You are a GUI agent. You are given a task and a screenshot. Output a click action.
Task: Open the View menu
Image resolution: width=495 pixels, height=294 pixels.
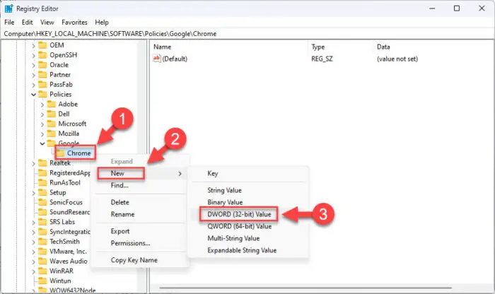tap(47, 23)
